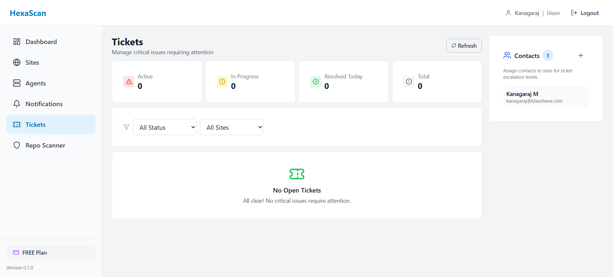The image size is (613, 277).
Task: Click the logout arrow icon
Action: coord(574,13)
